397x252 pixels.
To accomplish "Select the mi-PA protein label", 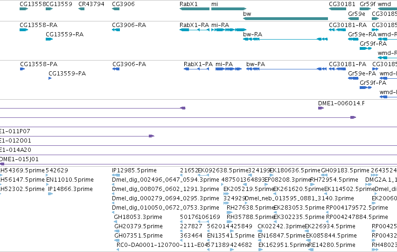I will (x=224, y=64).
